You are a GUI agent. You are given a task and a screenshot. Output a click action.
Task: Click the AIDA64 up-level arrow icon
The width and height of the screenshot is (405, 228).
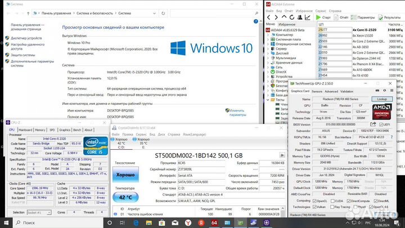284,17
